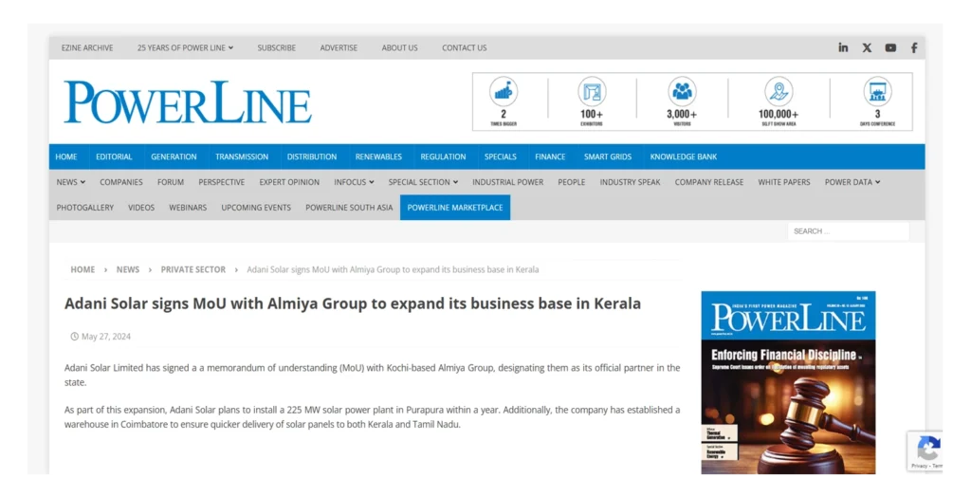Select the Powerline Marketplace tab

455,208
